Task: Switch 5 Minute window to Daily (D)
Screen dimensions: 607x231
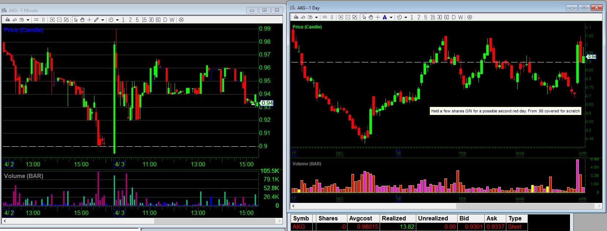Action: pos(165,20)
